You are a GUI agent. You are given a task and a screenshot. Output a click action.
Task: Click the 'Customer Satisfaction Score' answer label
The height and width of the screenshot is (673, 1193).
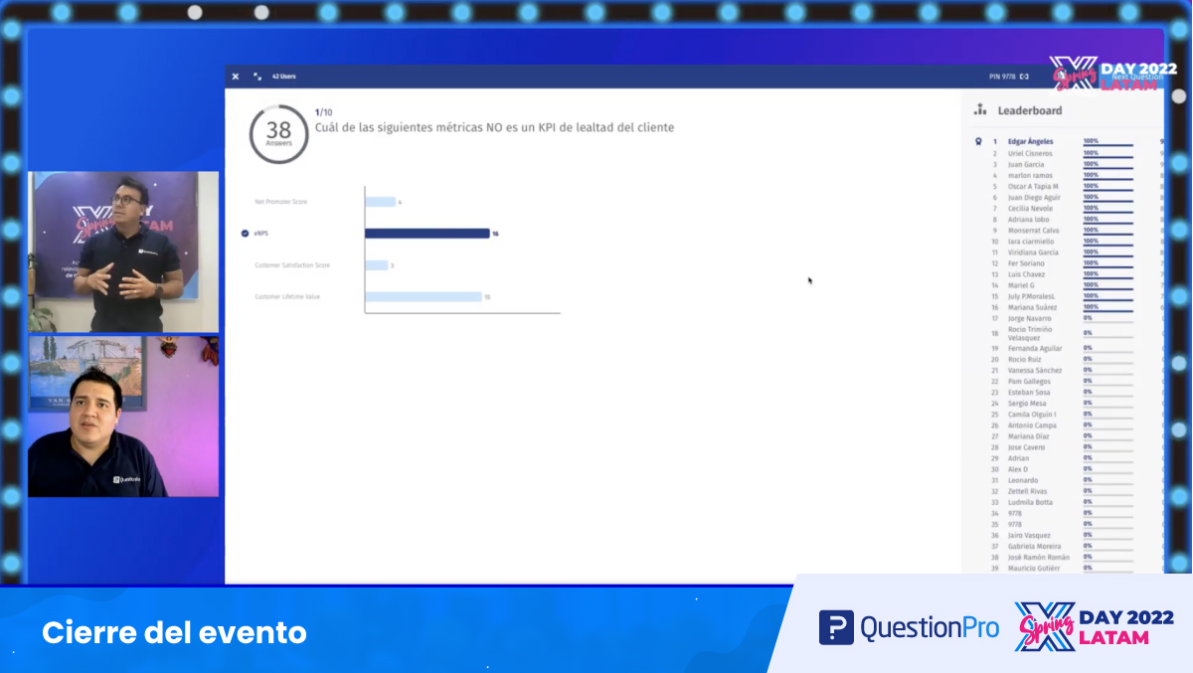[x=292, y=265]
